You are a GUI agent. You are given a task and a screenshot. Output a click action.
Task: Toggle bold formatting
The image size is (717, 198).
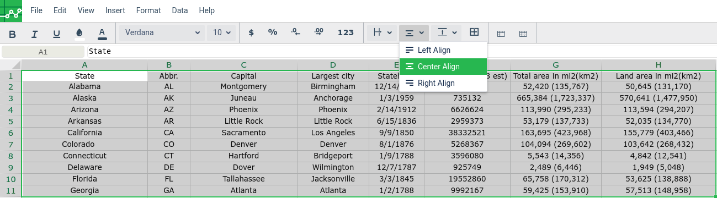coord(12,33)
